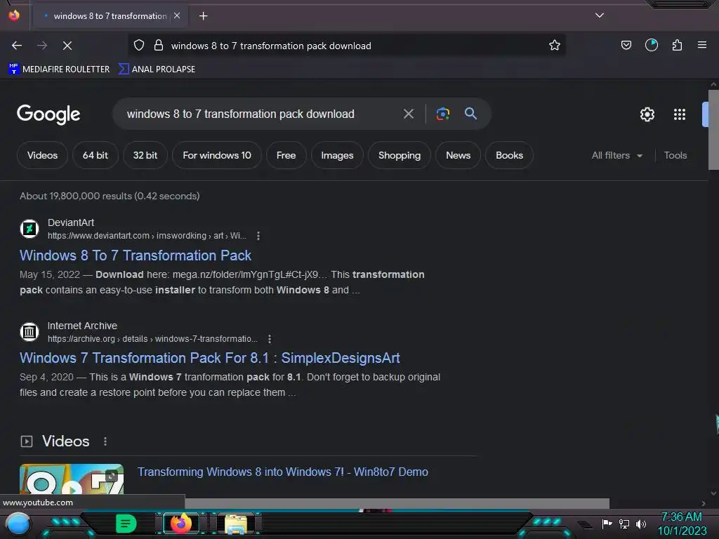This screenshot has width=719, height=539.
Task: Open the Firefox hamburger menu
Action: [x=702, y=45]
